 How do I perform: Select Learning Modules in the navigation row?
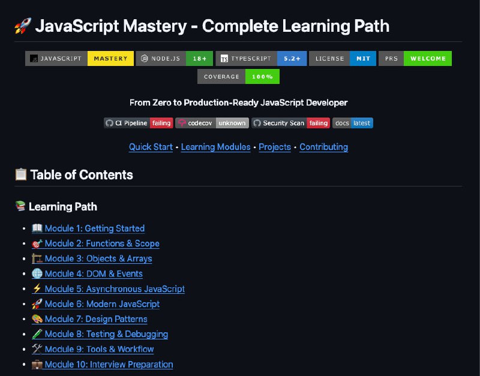pos(215,147)
